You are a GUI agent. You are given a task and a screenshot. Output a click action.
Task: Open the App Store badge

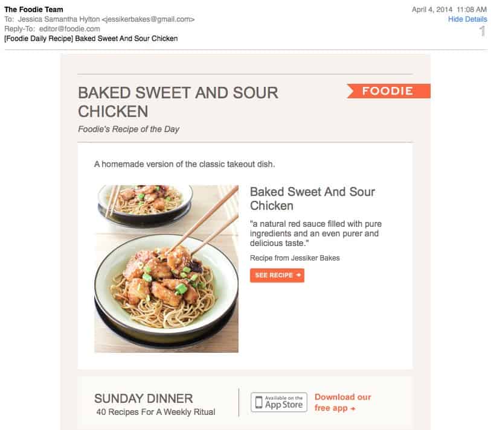[x=278, y=402]
